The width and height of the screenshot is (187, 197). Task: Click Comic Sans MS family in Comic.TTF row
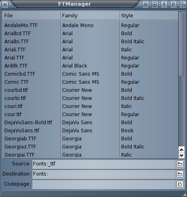click(81, 82)
